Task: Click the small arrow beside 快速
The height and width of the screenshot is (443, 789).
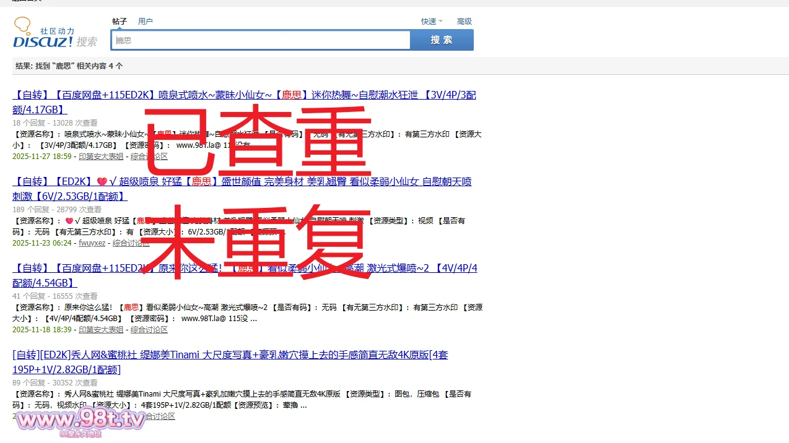Action: [441, 22]
